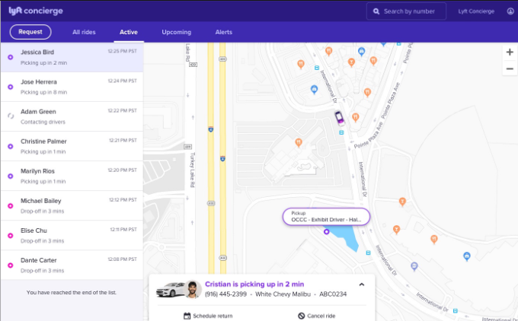Click the OCCC pickup location label

click(x=325, y=217)
